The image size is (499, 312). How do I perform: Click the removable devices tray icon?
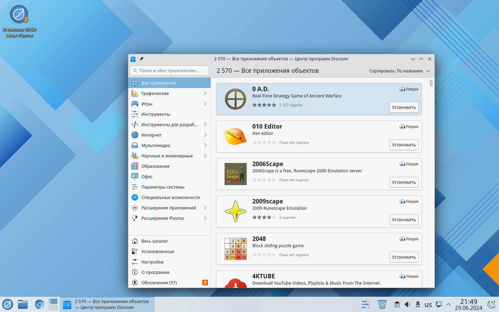tap(418, 304)
